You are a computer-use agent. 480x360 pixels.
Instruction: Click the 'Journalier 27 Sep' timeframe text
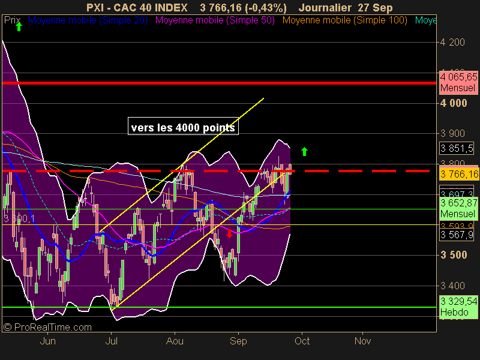pyautogui.click(x=346, y=8)
